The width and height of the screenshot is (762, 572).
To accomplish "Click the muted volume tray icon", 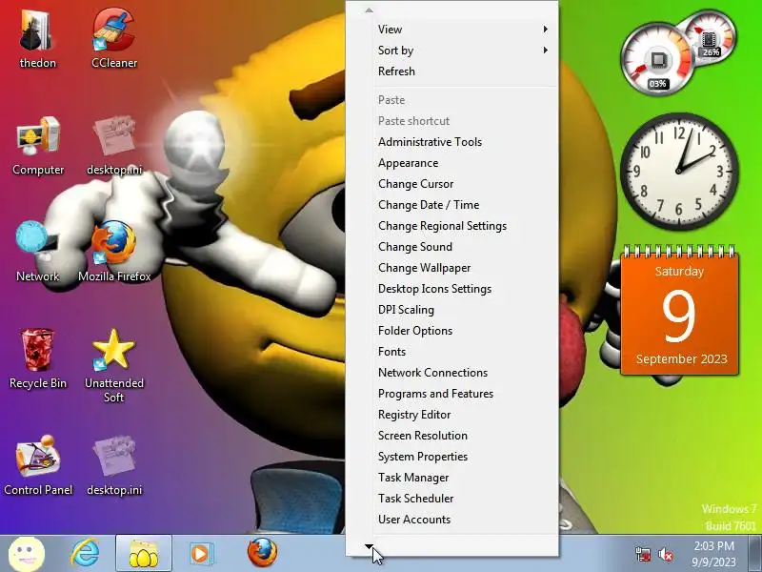I will 665,555.
